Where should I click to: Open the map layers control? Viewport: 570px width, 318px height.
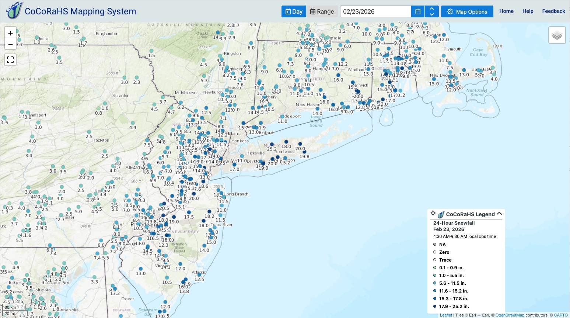(x=557, y=35)
